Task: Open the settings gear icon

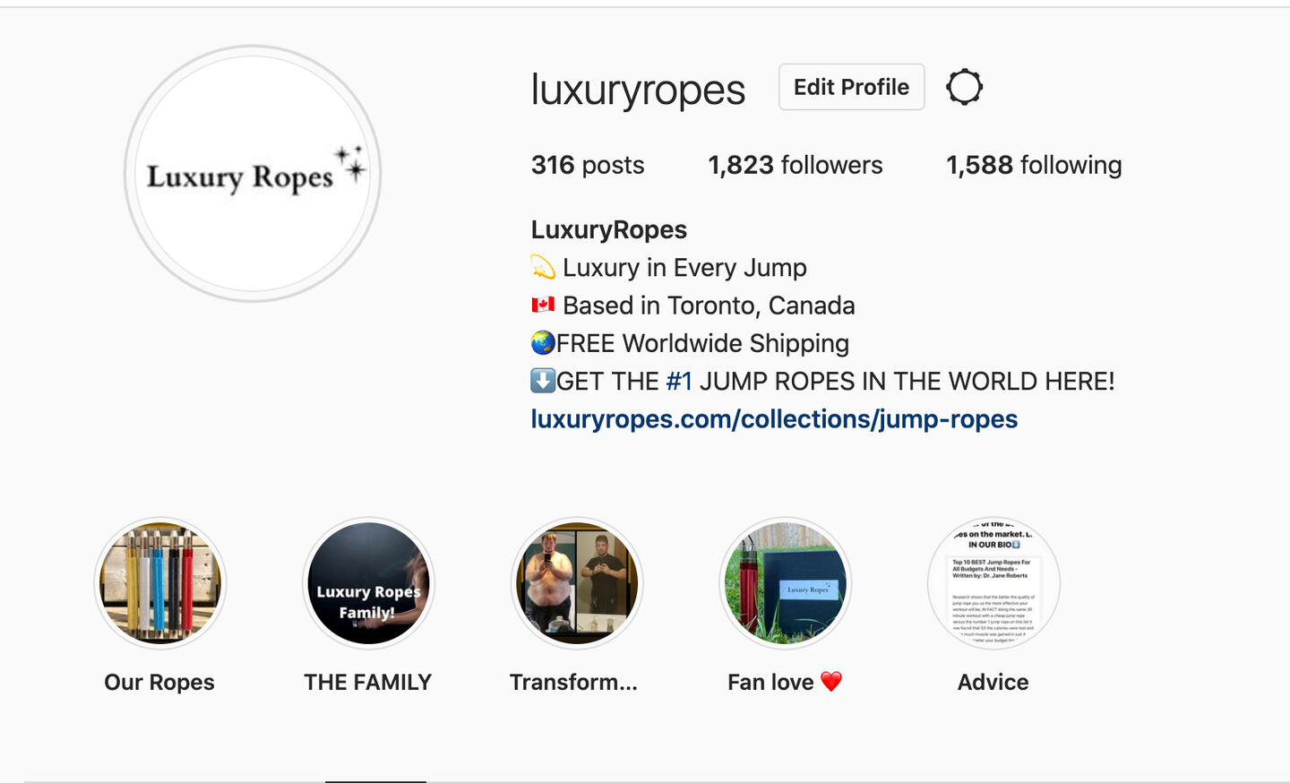Action: coord(964,87)
